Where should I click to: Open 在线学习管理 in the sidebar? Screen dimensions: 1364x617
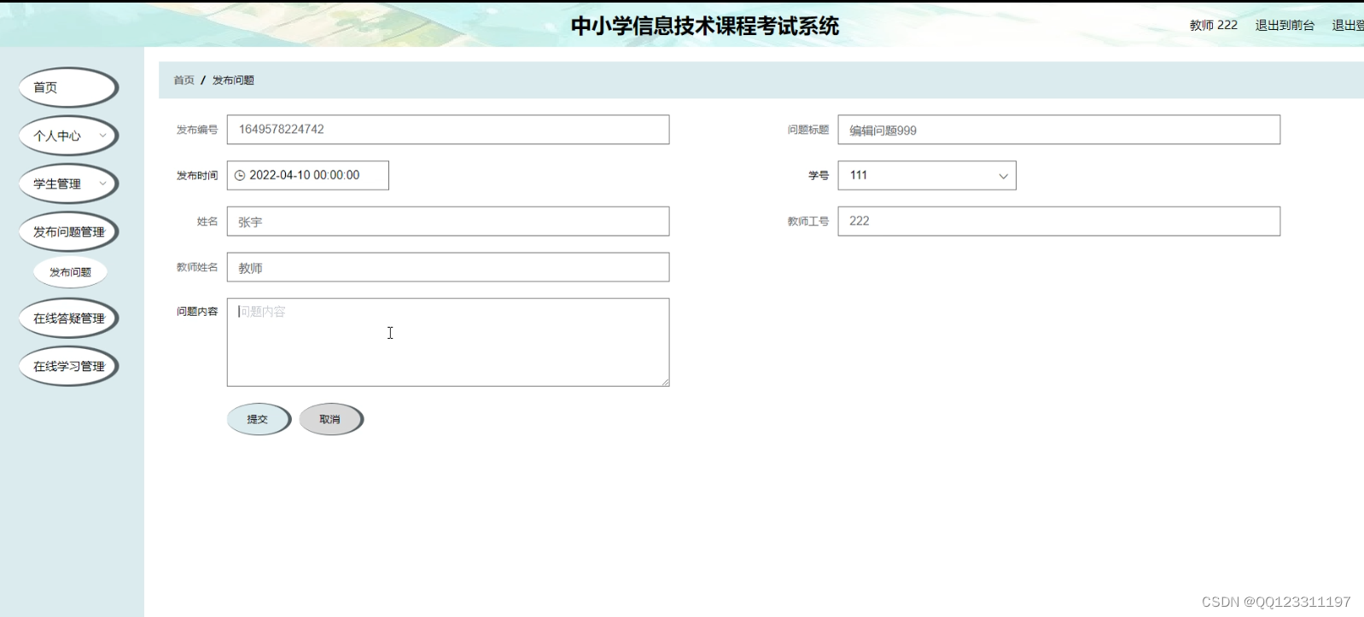point(68,366)
